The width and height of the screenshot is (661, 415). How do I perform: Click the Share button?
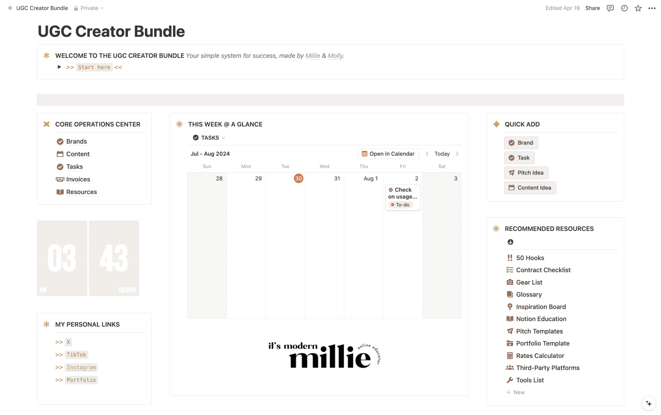593,8
